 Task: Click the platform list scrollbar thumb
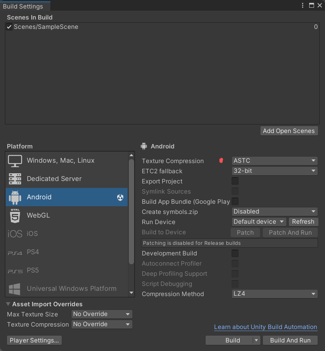(131, 212)
